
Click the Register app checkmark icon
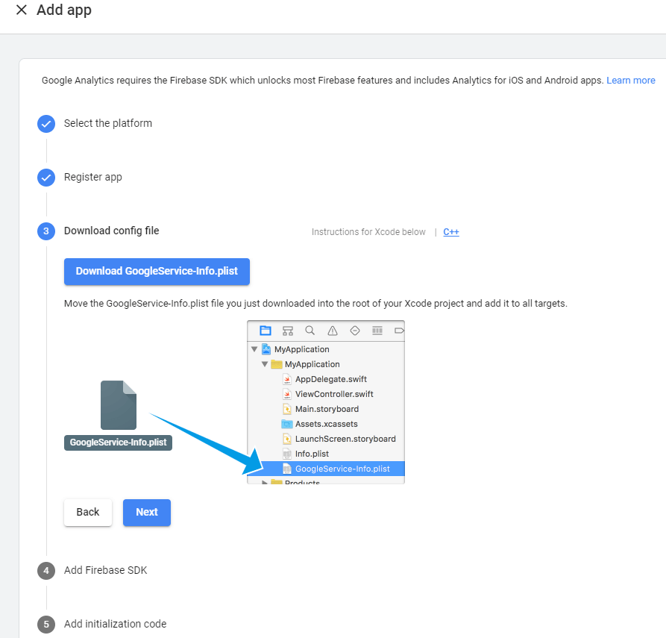pos(46,178)
